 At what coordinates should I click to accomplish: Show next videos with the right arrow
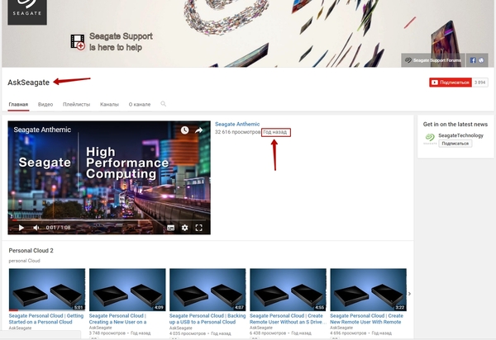tap(411, 290)
